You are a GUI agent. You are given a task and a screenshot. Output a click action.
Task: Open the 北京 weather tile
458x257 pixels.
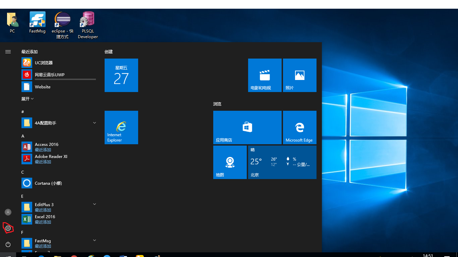click(x=282, y=162)
